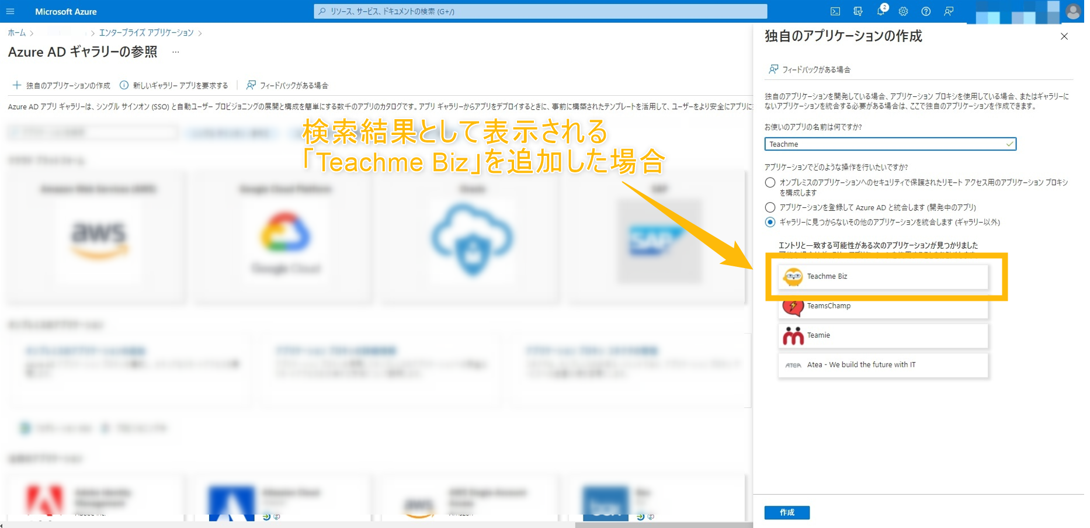Open the directories and subscriptions filter icon

pos(858,11)
